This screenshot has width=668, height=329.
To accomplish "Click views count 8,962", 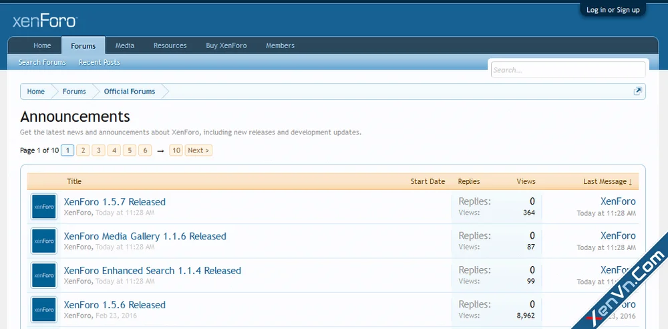I will pyautogui.click(x=526, y=316).
